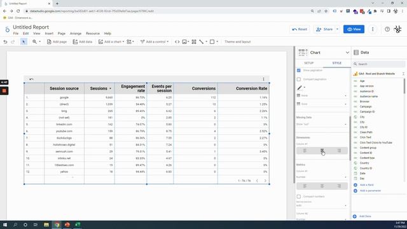Center-align metric column #1

(322, 186)
